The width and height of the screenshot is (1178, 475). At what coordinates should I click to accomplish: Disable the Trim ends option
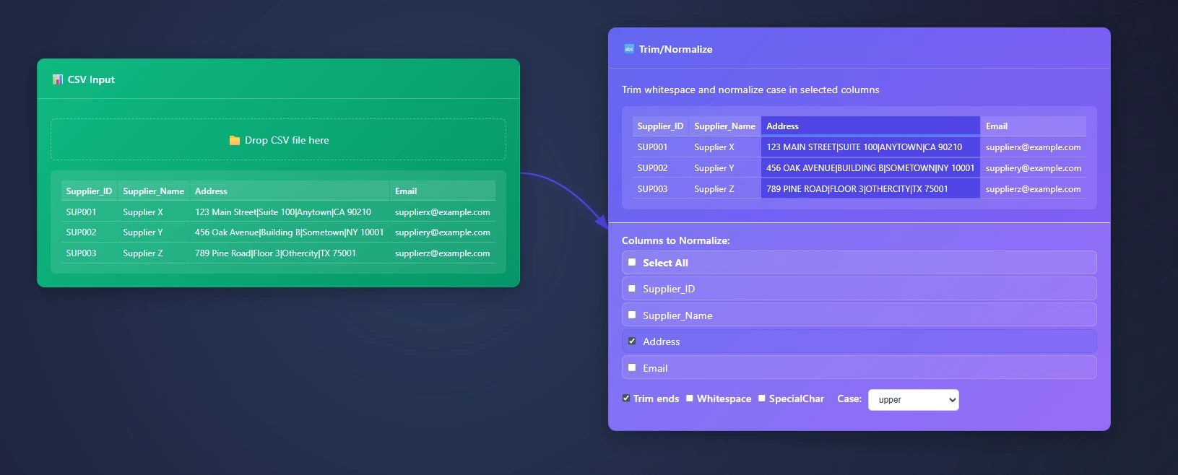626,398
